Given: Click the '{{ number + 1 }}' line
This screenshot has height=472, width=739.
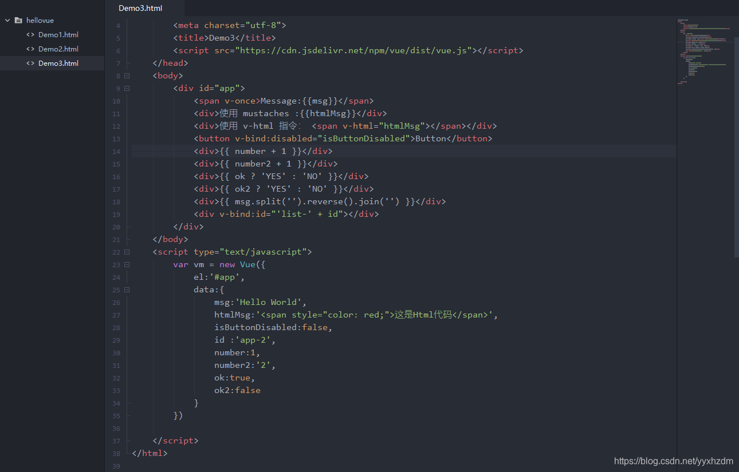Looking at the screenshot, I should tap(263, 151).
